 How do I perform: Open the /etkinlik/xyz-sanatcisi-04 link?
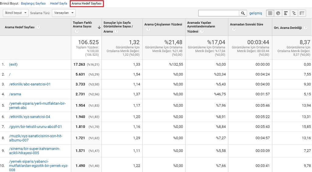coord(30,117)
